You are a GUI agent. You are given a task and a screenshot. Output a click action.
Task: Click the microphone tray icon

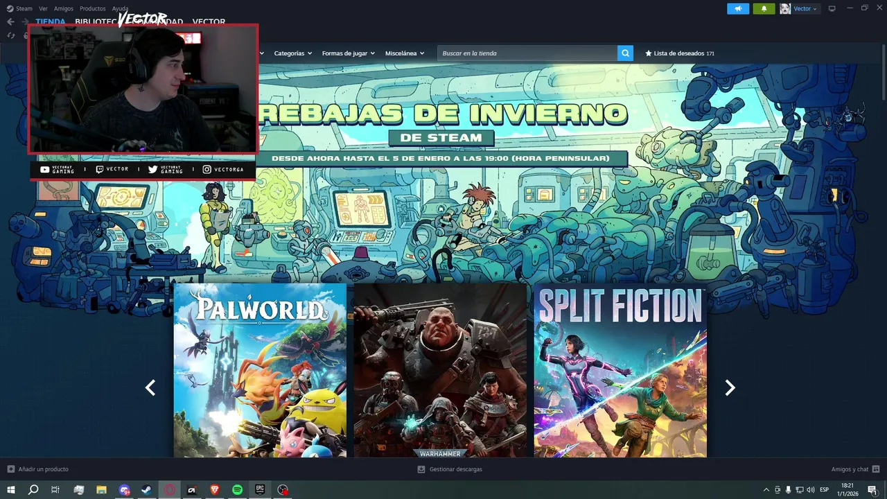[789, 490]
